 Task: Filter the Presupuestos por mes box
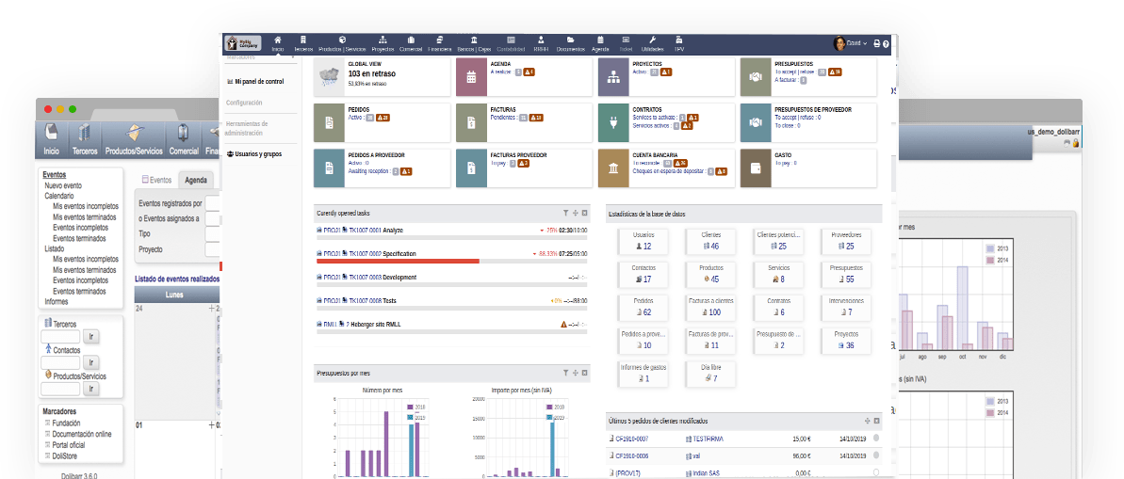coord(565,373)
